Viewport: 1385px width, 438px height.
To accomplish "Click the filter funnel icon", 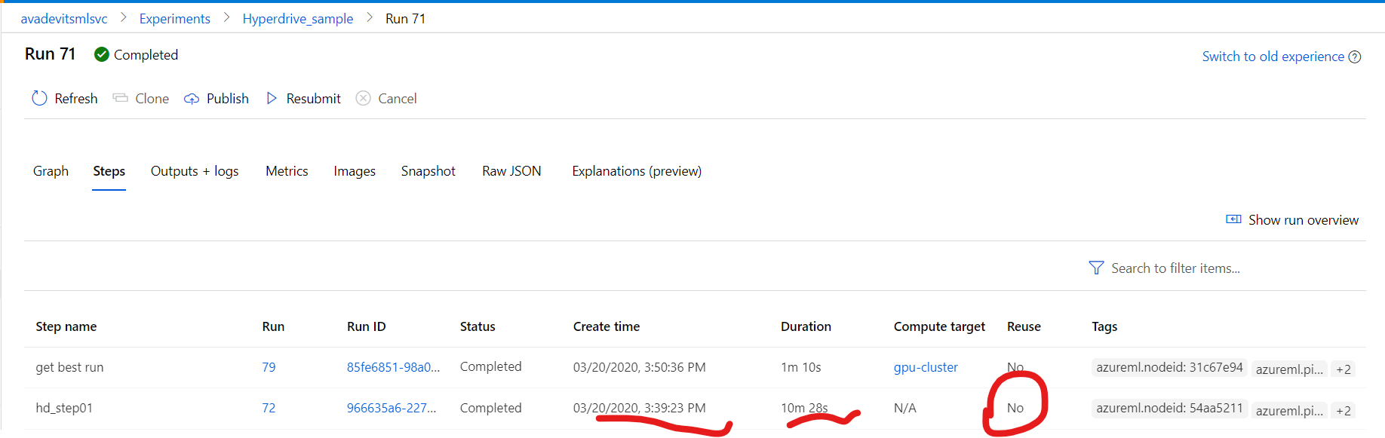I will coord(1096,268).
